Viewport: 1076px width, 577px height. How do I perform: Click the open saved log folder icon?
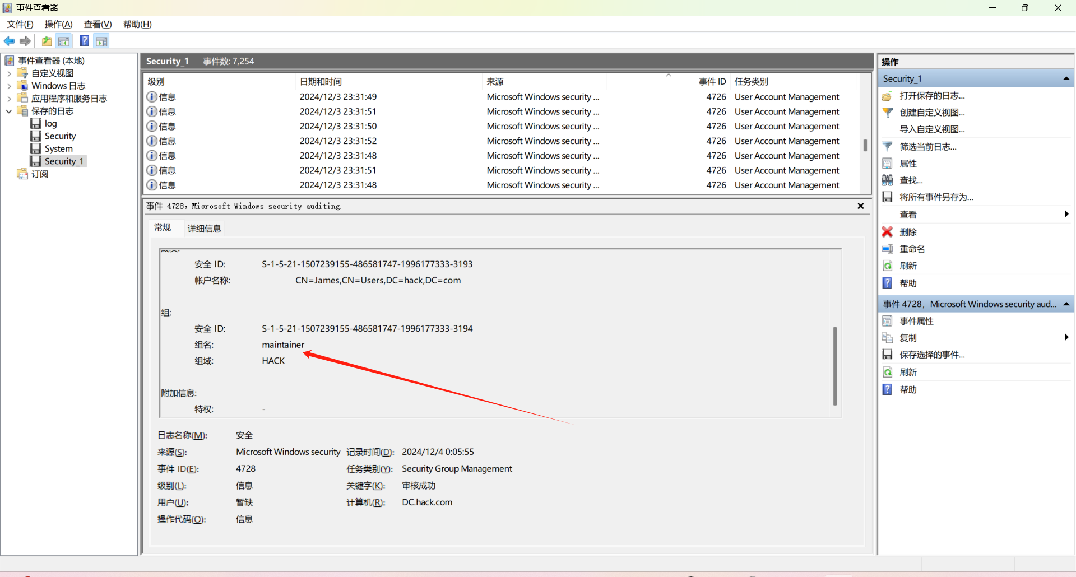click(887, 96)
